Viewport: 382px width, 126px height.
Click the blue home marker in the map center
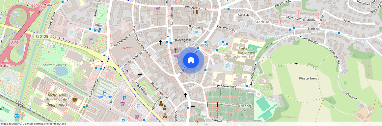pyautogui.click(x=191, y=60)
